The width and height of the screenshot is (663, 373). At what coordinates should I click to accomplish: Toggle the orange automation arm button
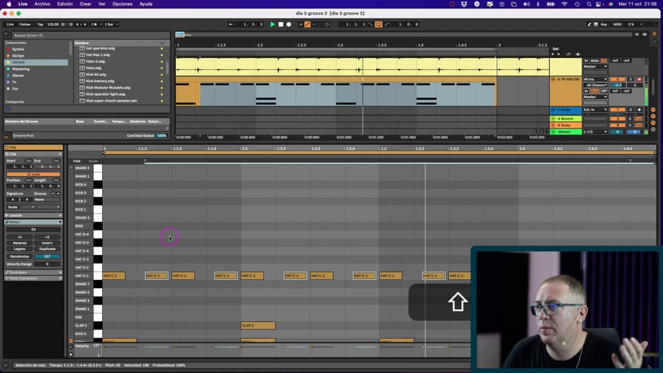click(x=307, y=25)
